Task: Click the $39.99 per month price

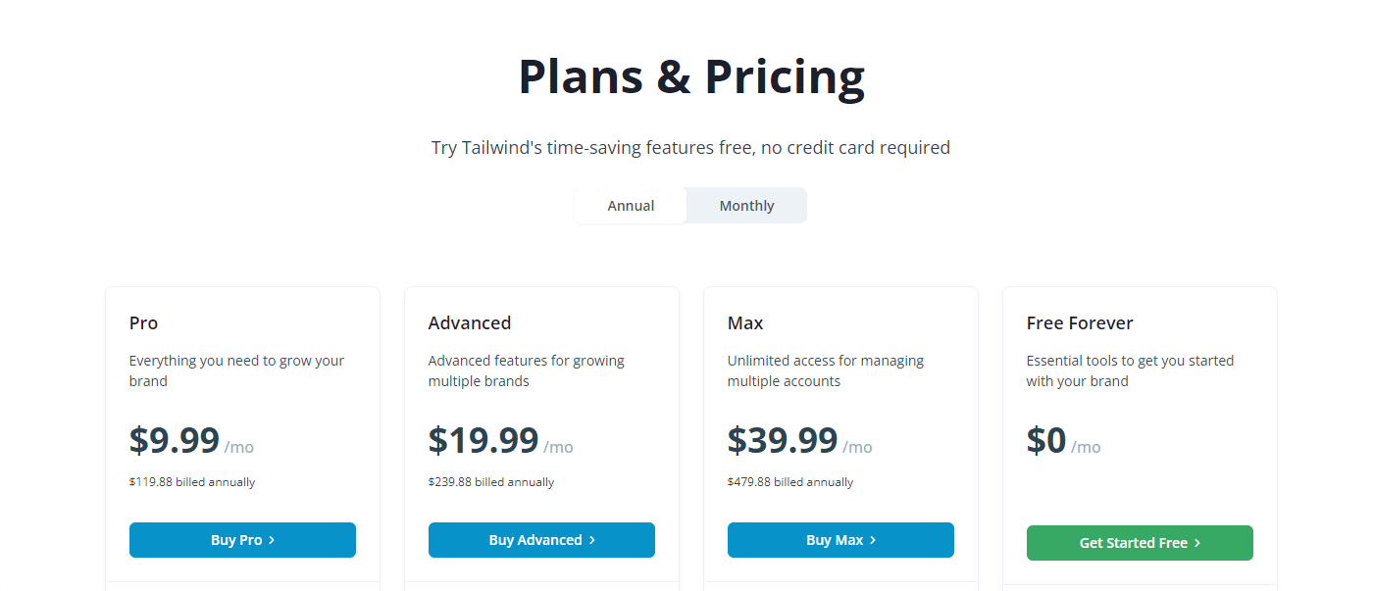Action: coord(783,441)
